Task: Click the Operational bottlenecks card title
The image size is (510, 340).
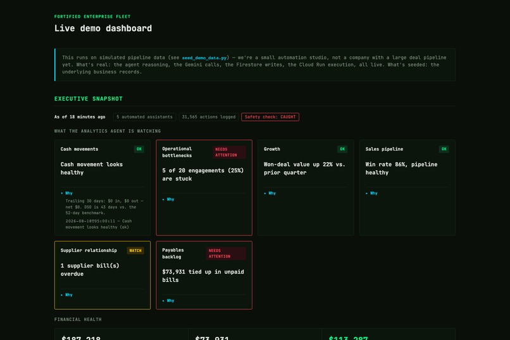Action: (x=177, y=152)
